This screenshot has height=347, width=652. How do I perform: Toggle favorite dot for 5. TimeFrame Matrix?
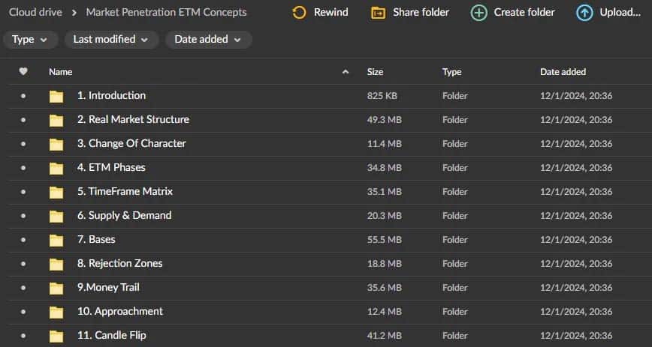[x=23, y=192]
